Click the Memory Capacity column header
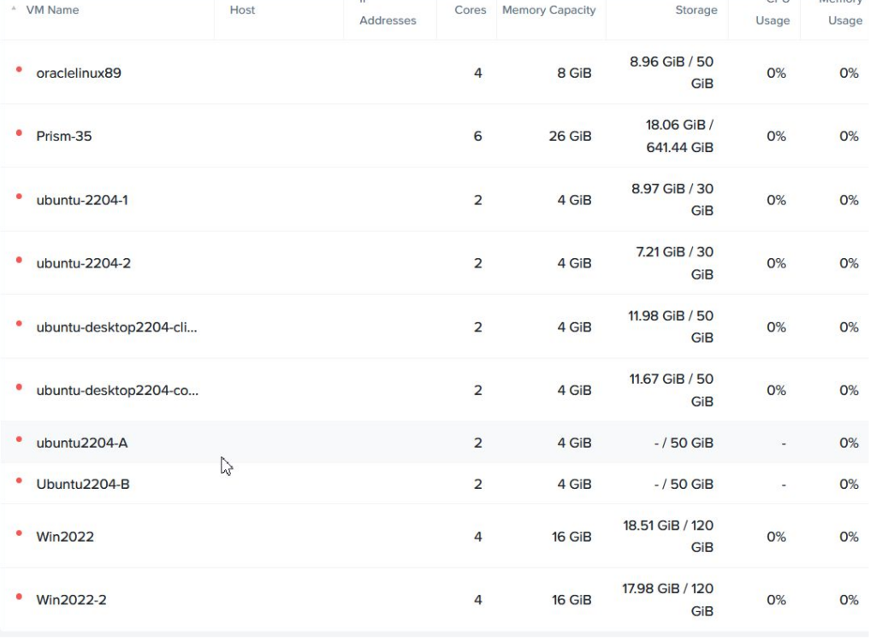 [x=548, y=9]
